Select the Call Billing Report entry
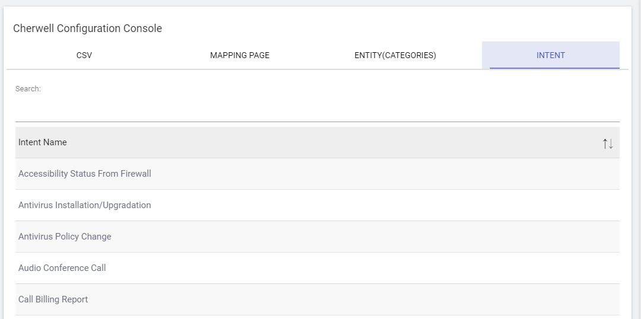Screen dimensions: 641x319 click(53, 299)
